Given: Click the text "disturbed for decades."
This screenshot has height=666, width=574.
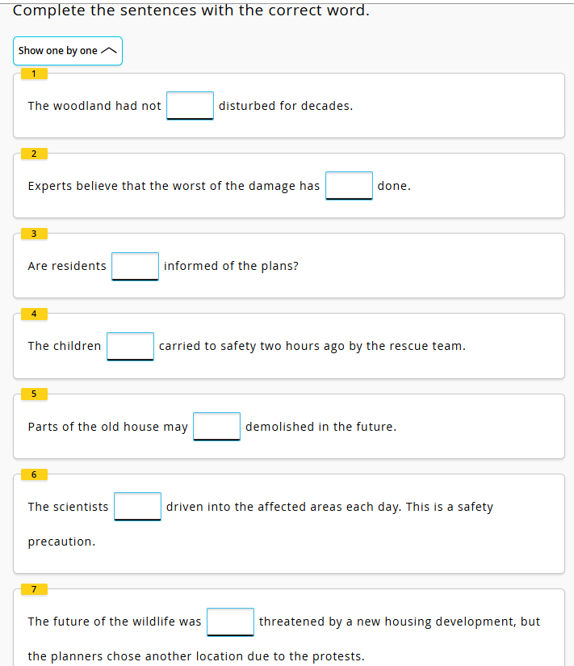Looking at the screenshot, I should (x=286, y=106).
